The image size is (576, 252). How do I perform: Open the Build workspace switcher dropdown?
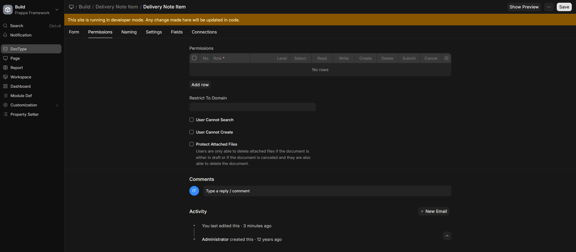click(x=57, y=10)
